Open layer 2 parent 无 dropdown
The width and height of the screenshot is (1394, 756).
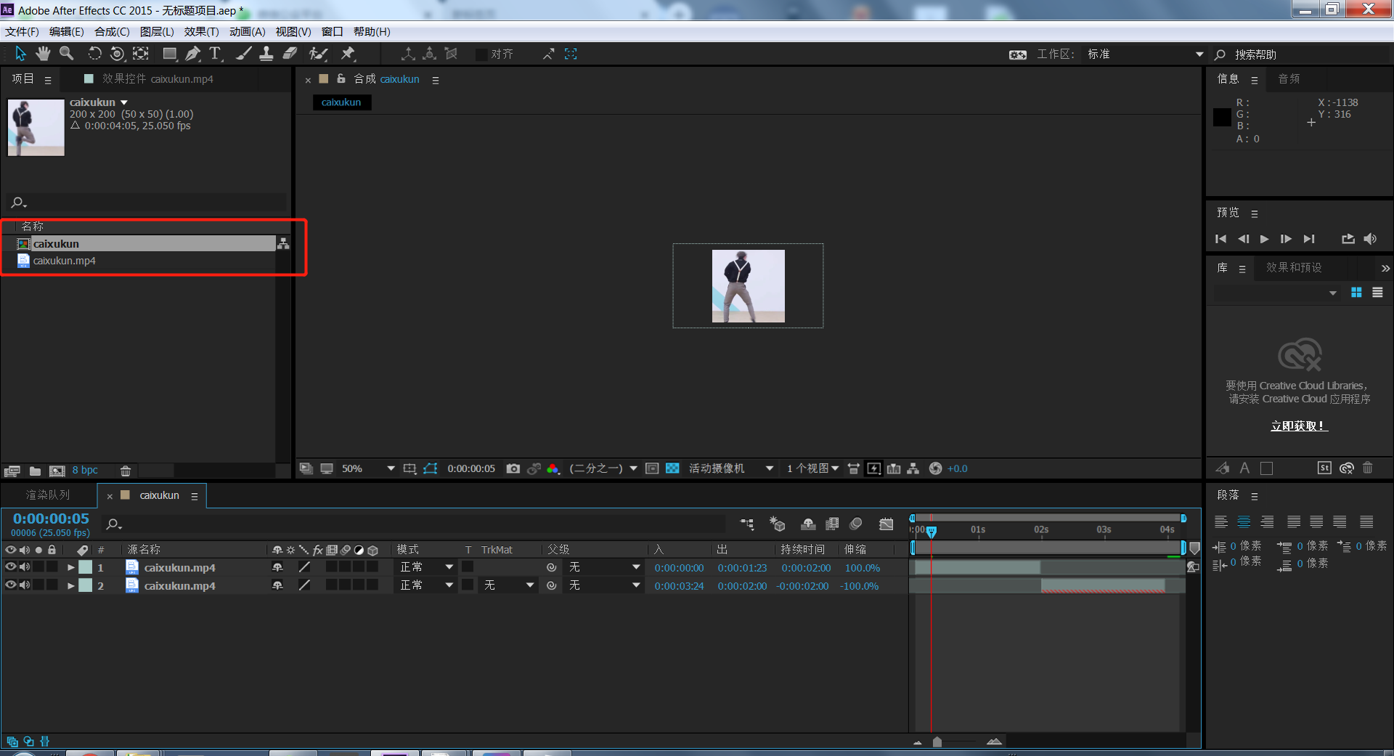[x=603, y=585]
